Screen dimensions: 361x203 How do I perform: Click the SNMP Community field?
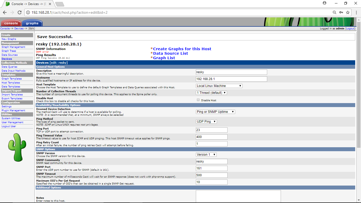pyautogui.click(x=212, y=162)
